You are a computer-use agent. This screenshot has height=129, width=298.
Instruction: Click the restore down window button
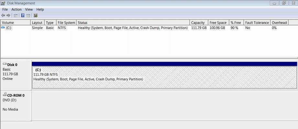tap(284, 3)
